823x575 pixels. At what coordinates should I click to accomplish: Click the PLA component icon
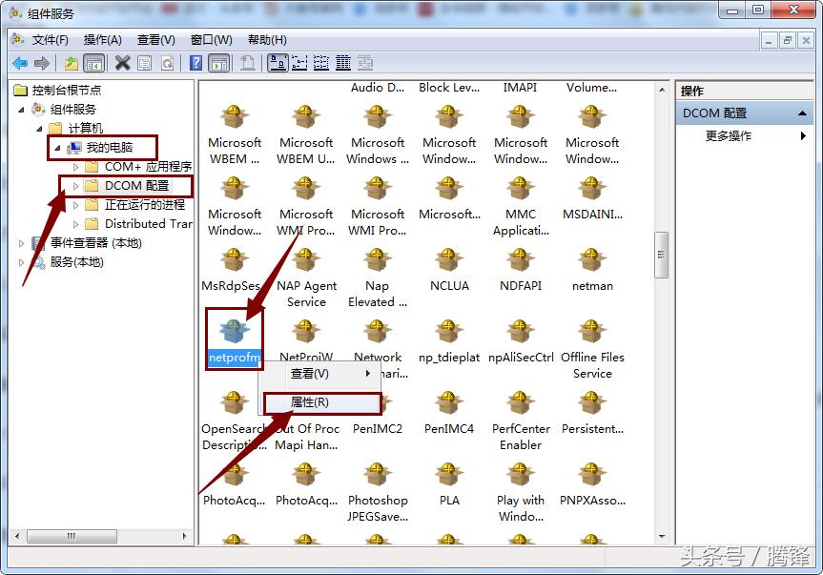[448, 475]
